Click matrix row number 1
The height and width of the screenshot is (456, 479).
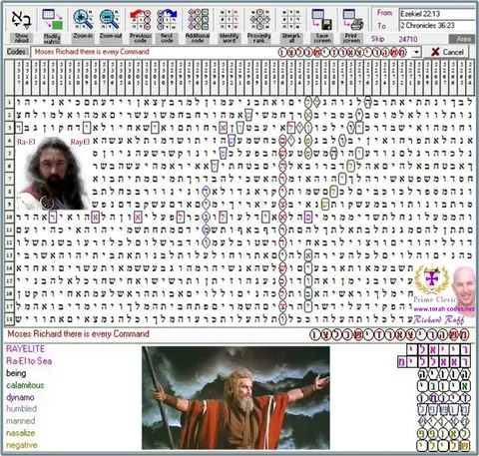pyautogui.click(x=9, y=103)
